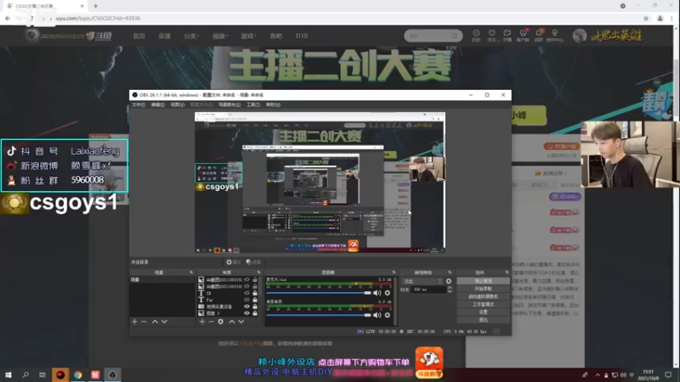Toggle lock on 图像 3 source
Image resolution: width=680 pixels, height=382 pixels.
[255, 313]
